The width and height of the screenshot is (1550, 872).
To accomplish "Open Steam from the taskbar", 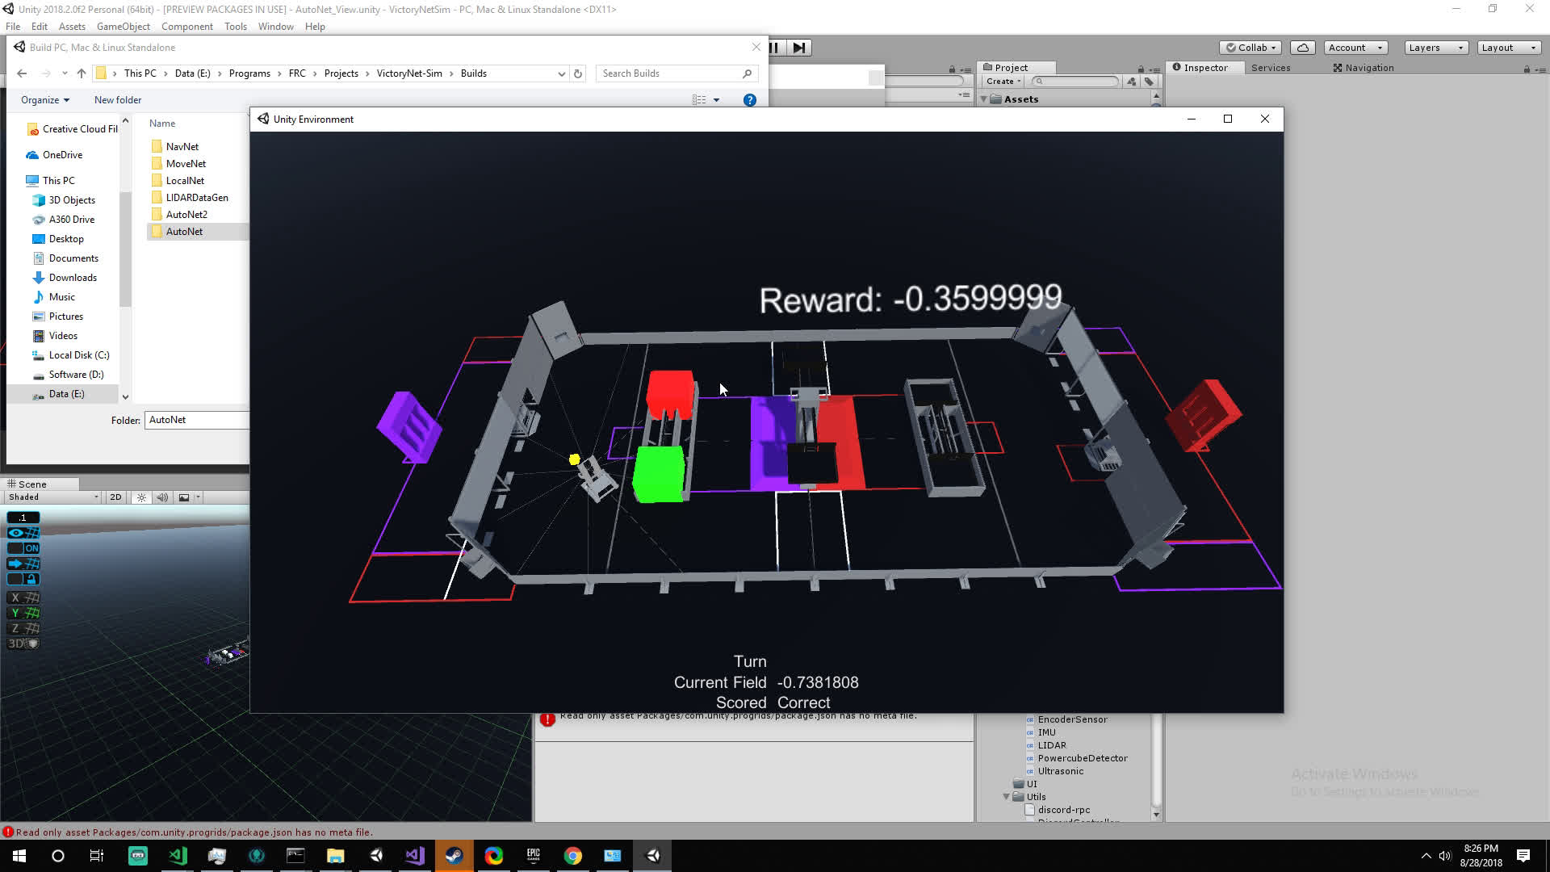I will pos(454,856).
